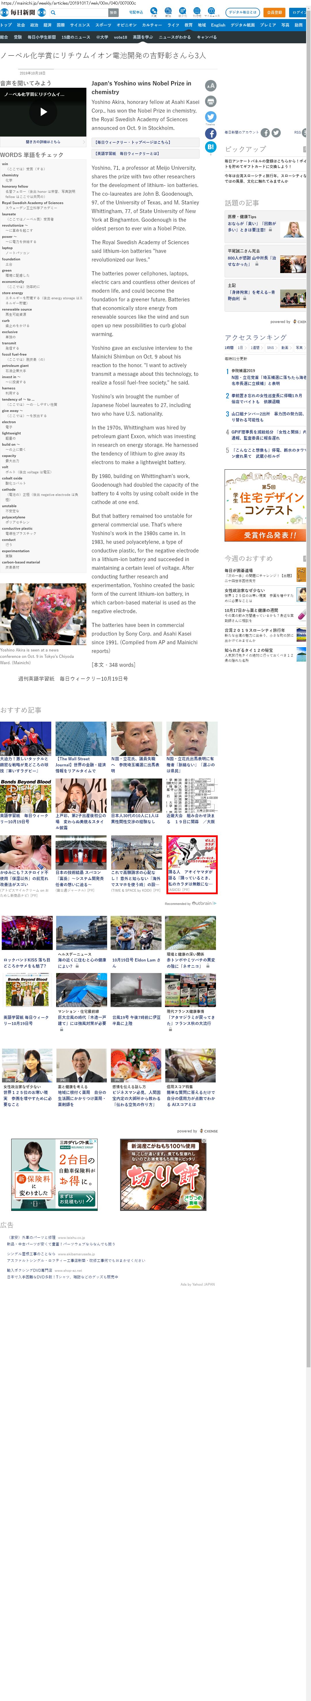Click the 切り餅 rice cake ad banner

click(163, 1175)
